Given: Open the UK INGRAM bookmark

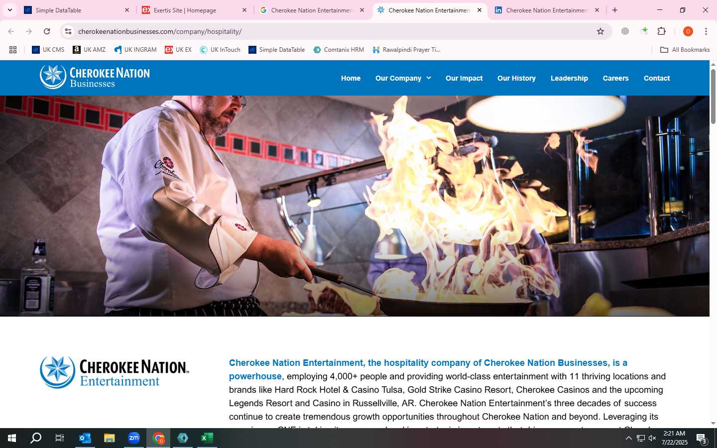Looking at the screenshot, I should 135,50.
